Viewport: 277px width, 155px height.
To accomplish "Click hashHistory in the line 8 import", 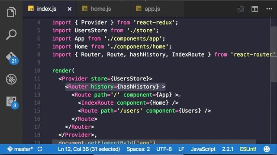I will 148,55.
